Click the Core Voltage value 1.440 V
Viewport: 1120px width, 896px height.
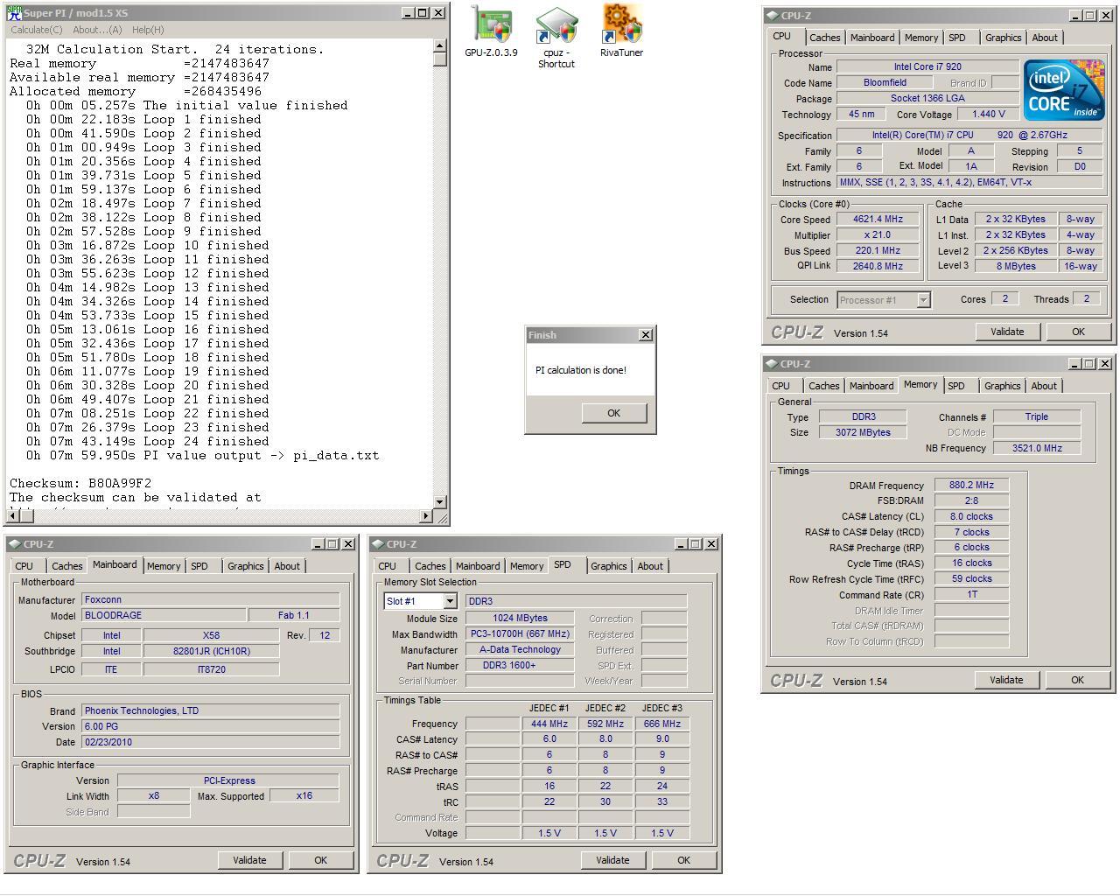point(989,114)
